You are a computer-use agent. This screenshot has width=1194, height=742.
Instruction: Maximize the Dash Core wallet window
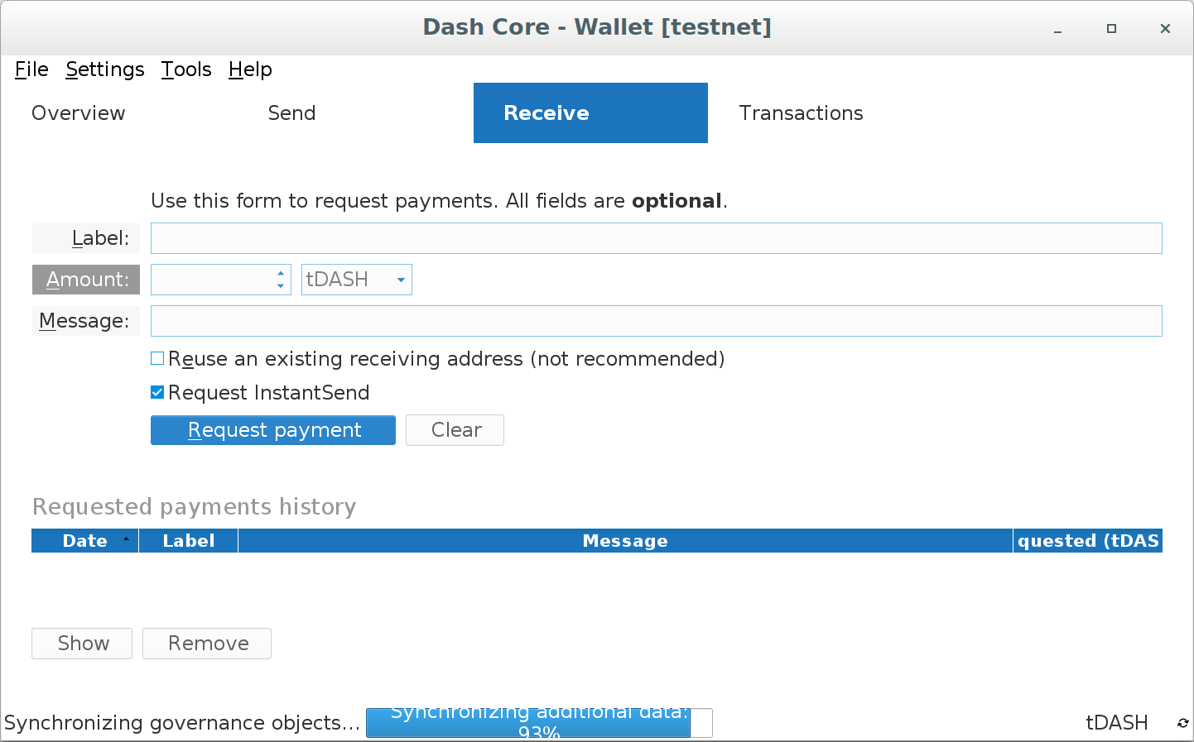click(x=1111, y=28)
